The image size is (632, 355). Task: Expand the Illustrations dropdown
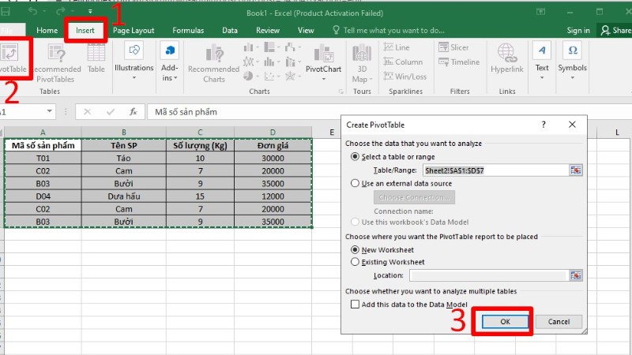(x=134, y=59)
